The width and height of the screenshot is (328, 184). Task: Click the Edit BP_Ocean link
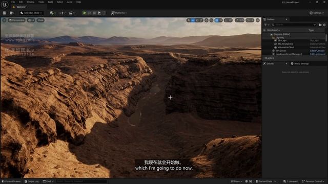317,51
